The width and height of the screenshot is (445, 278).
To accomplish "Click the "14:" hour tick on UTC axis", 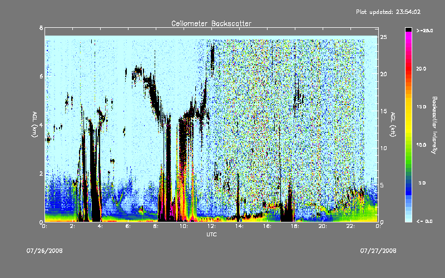I will [240, 226].
